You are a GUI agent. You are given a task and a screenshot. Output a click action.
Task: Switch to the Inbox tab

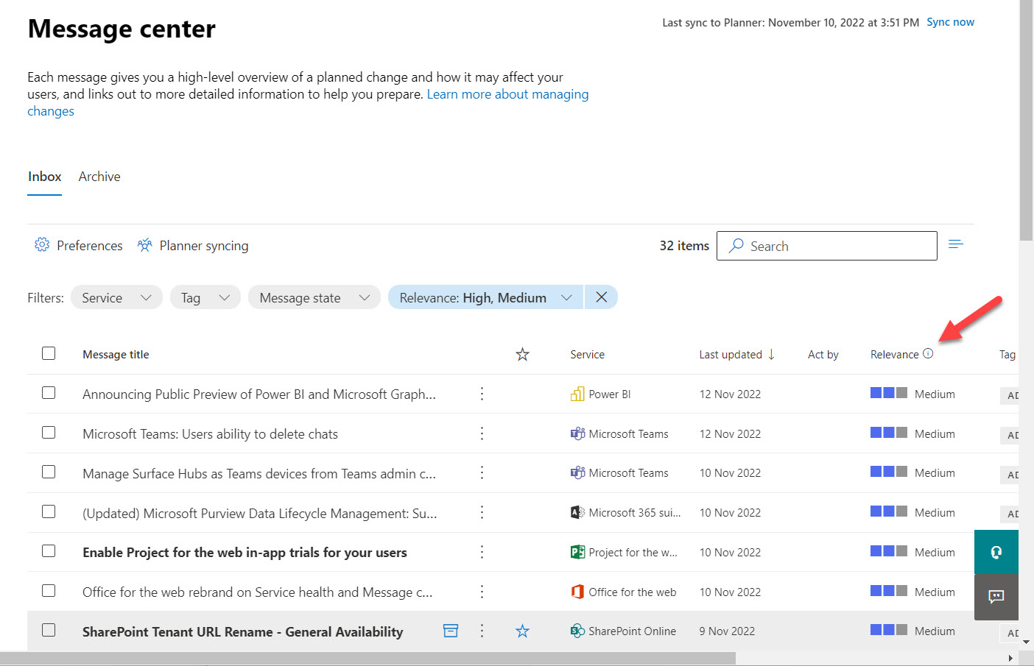click(45, 177)
